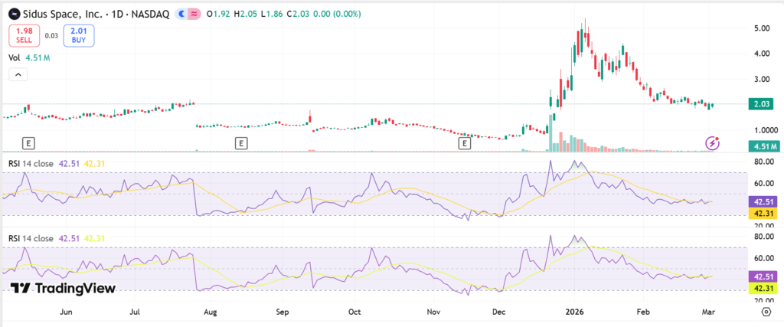Viewport: 784px width, 327px height.
Task: Click the pink approximate-data indicator icon
Action: click(x=194, y=14)
